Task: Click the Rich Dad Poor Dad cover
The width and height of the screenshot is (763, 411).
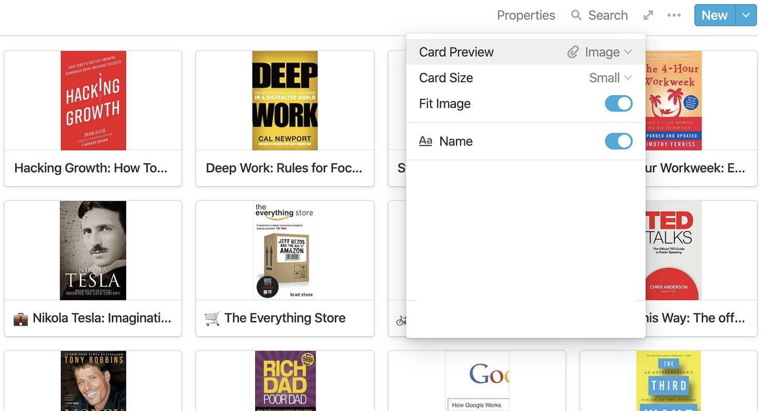Action: (x=285, y=381)
